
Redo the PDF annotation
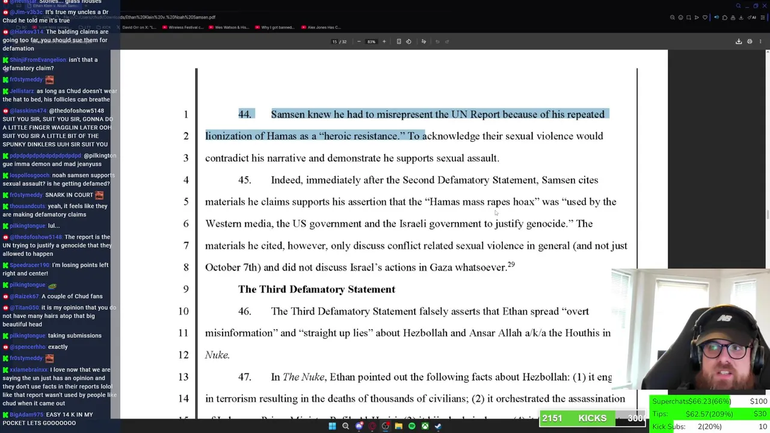coord(447,41)
